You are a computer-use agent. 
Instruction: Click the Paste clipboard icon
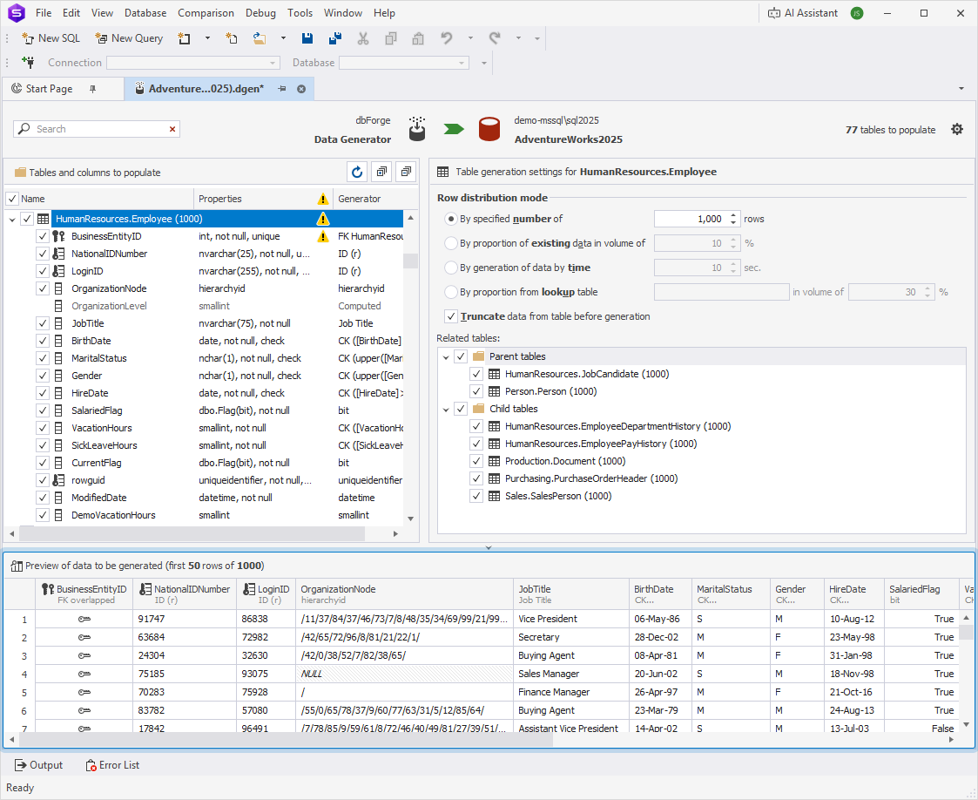(x=418, y=38)
